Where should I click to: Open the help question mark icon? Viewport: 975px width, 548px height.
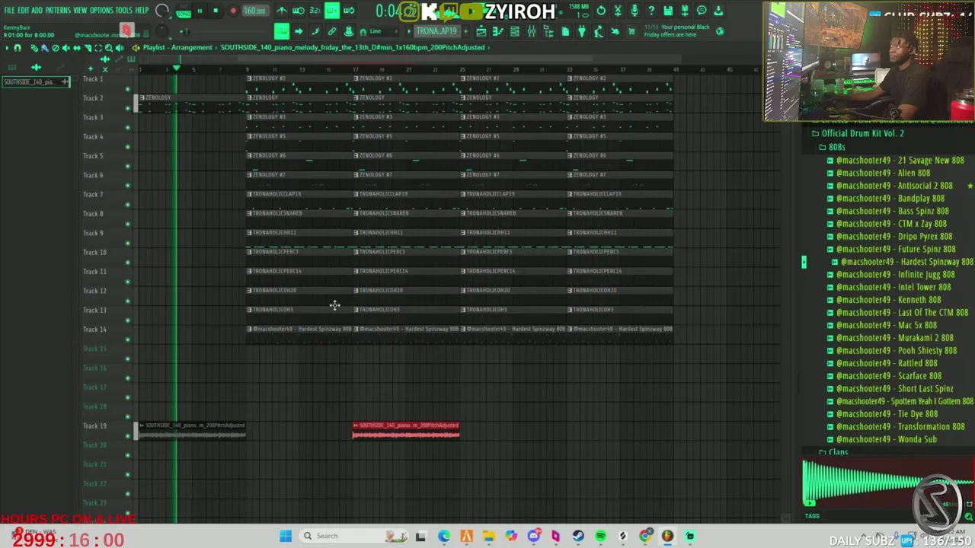pos(651,11)
